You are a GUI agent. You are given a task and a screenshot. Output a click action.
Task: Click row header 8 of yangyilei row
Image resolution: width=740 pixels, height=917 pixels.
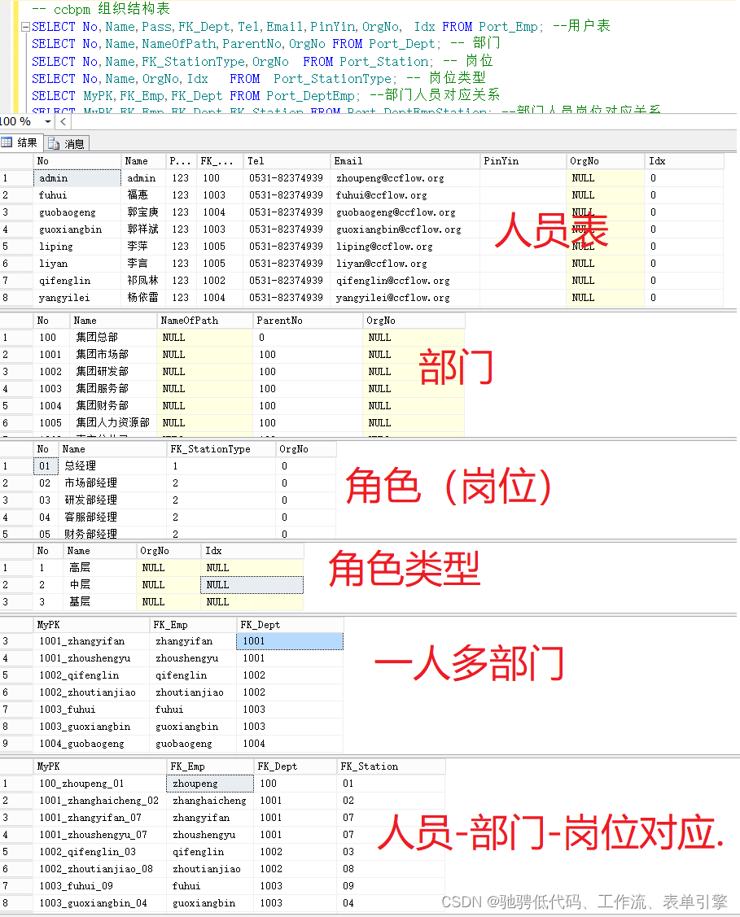[16, 298]
